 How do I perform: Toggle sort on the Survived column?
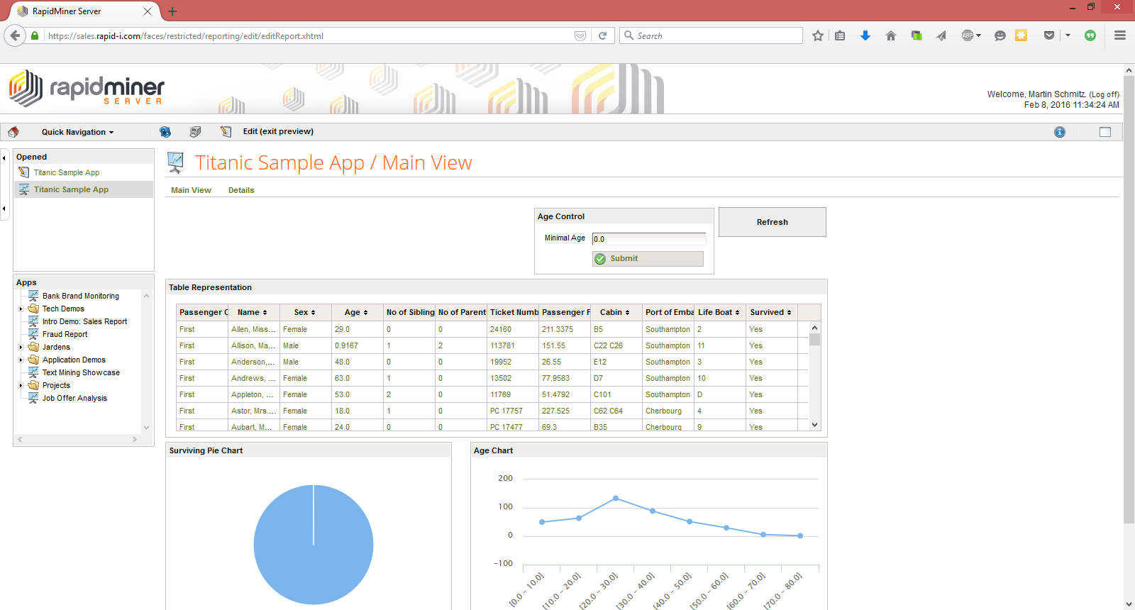tap(770, 312)
